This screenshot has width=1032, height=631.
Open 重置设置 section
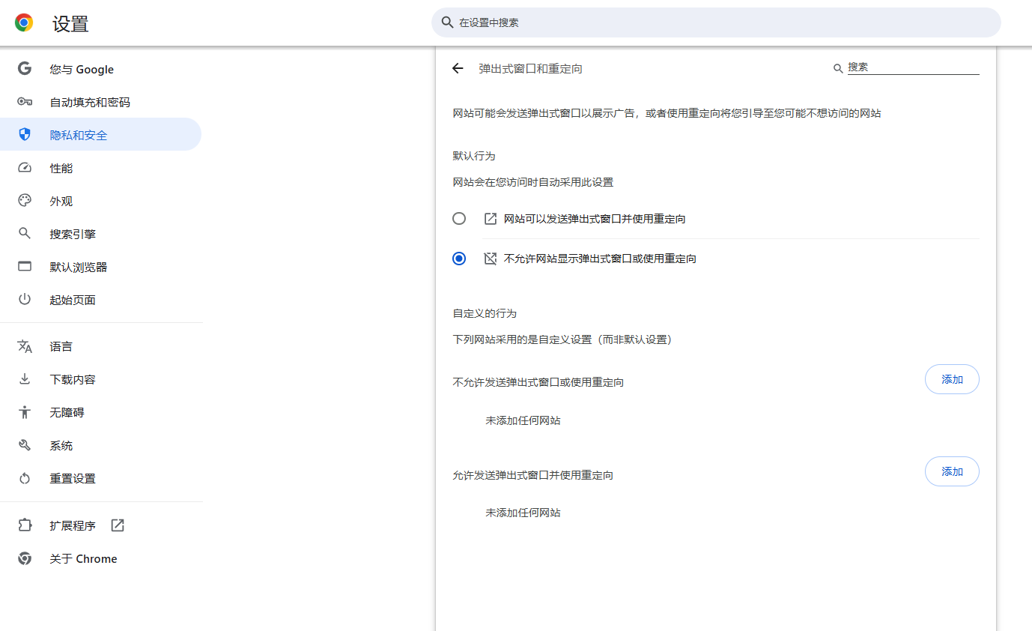pos(100,478)
